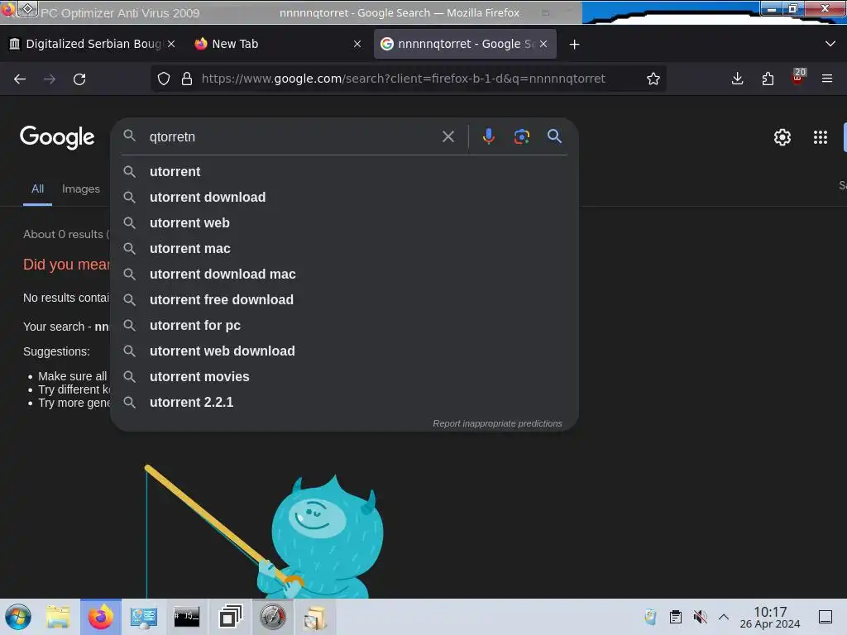The height and width of the screenshot is (635, 847).
Task: Close the New Tab tab
Action: 357,44
